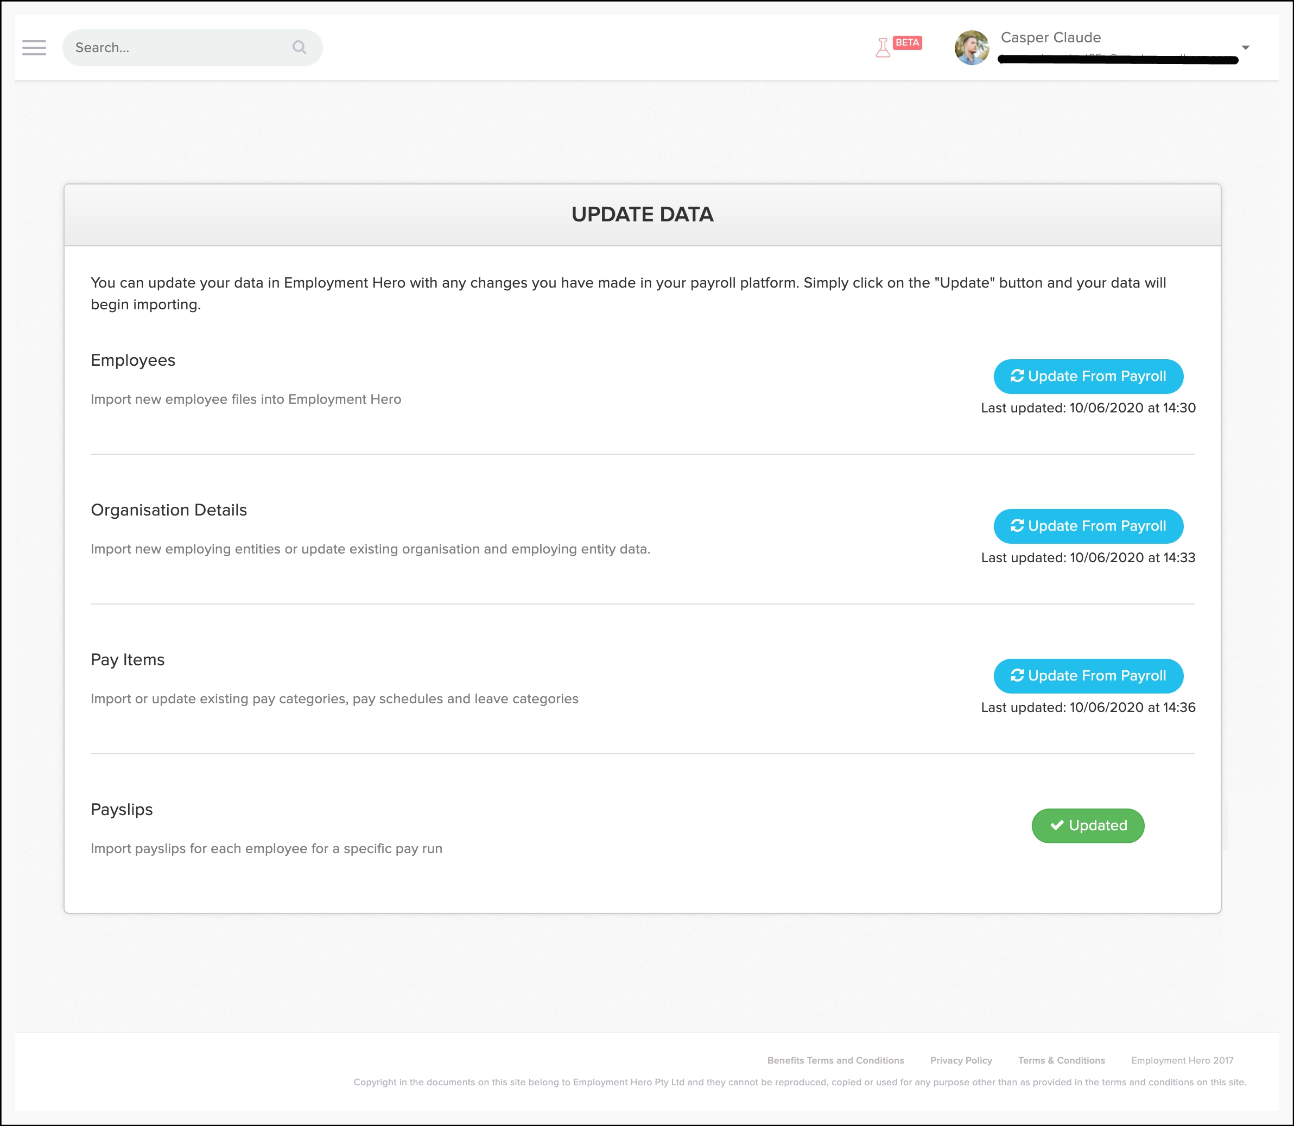Focus the Search input field
1294x1126 pixels.
[x=176, y=48]
